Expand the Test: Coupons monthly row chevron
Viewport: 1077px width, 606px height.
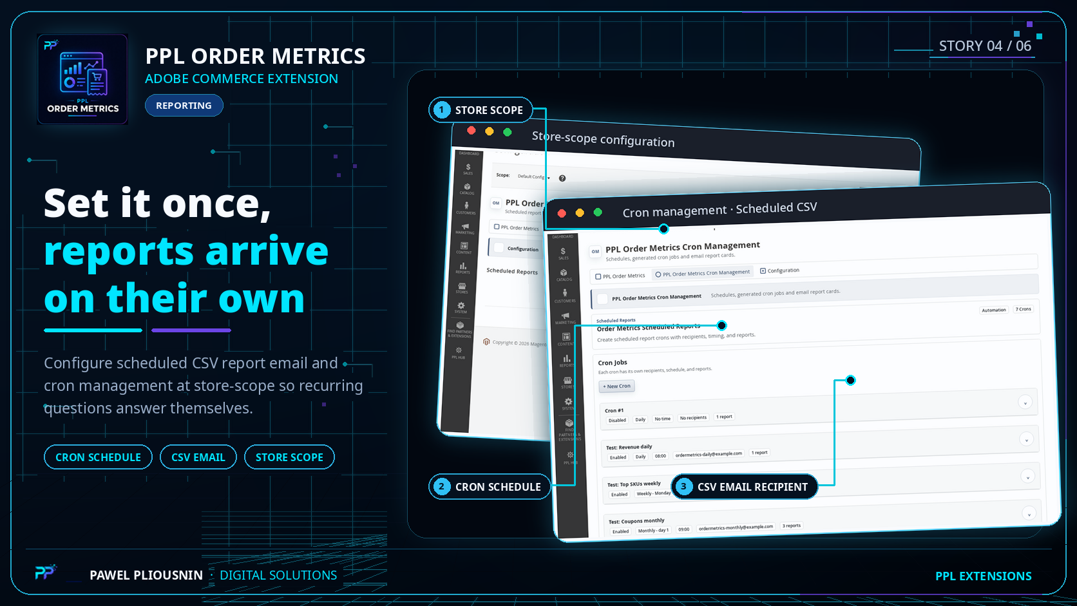(1029, 514)
